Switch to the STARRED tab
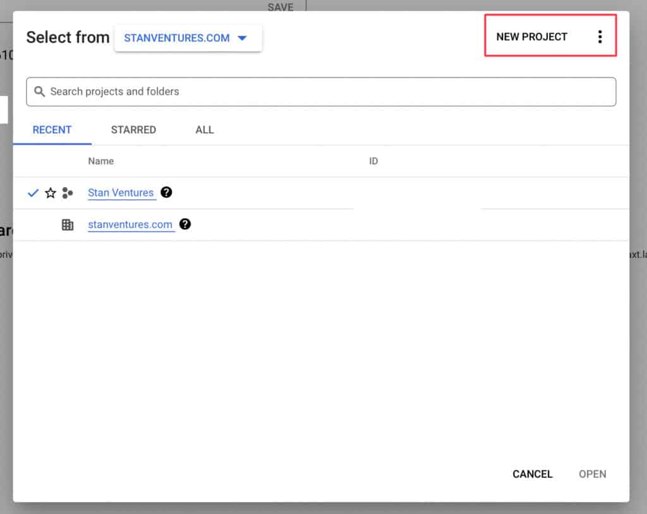This screenshot has width=647, height=514. [x=133, y=130]
